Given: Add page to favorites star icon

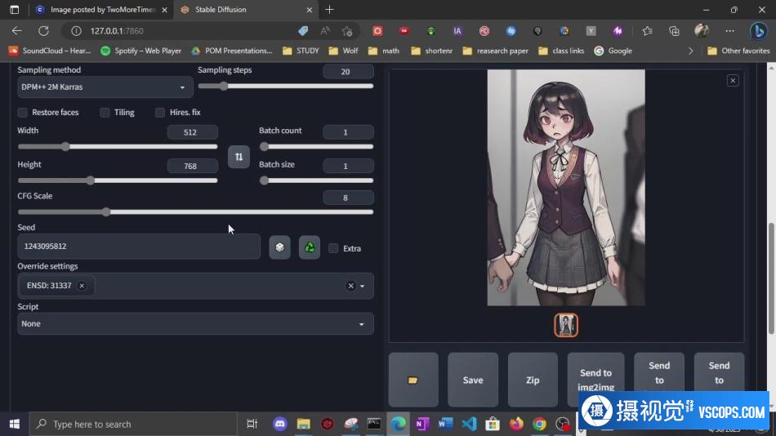Looking at the screenshot, I should [347, 31].
